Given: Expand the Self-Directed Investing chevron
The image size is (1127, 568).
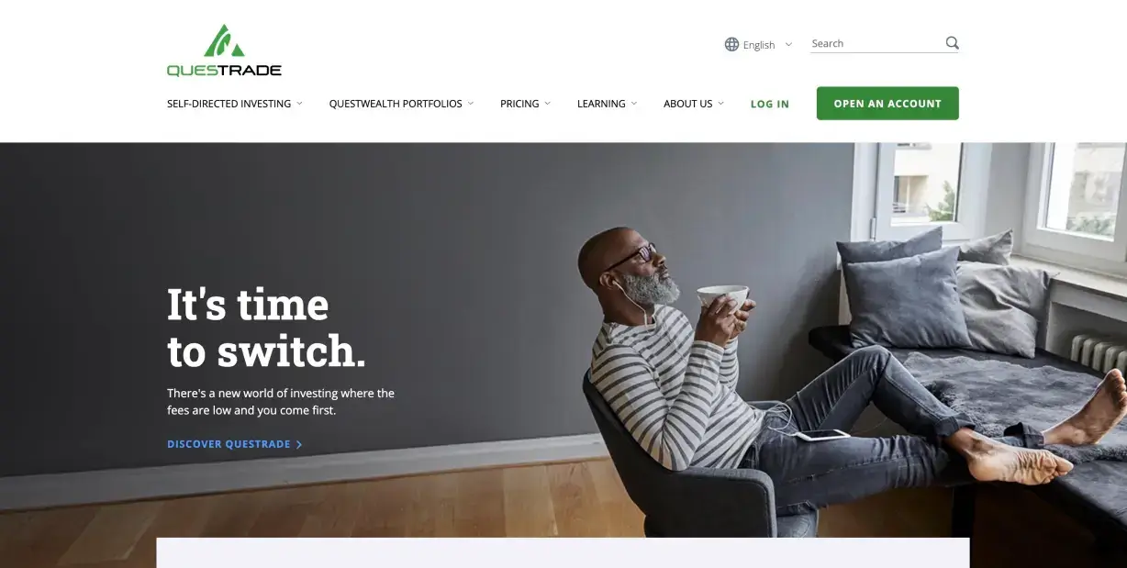Looking at the screenshot, I should click(x=299, y=104).
